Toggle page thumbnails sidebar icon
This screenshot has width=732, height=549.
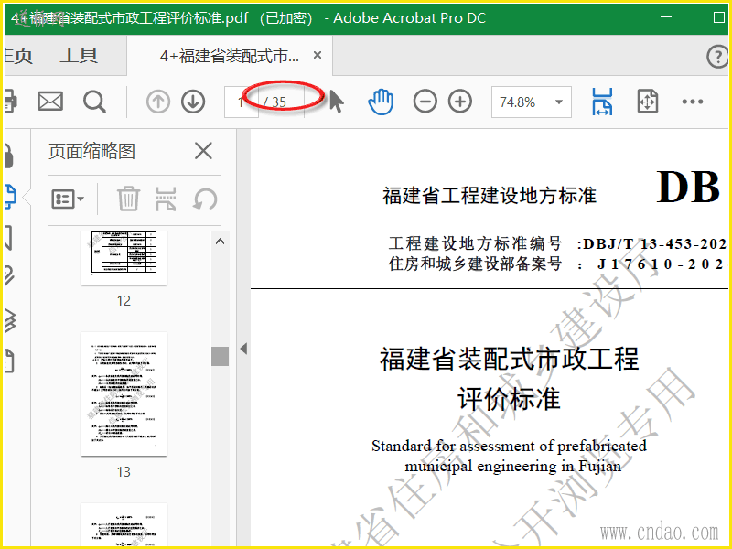click(x=10, y=197)
